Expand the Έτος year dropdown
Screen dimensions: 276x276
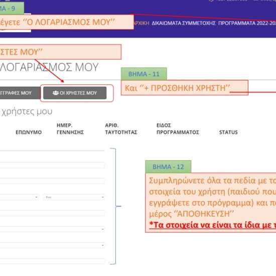74,197
